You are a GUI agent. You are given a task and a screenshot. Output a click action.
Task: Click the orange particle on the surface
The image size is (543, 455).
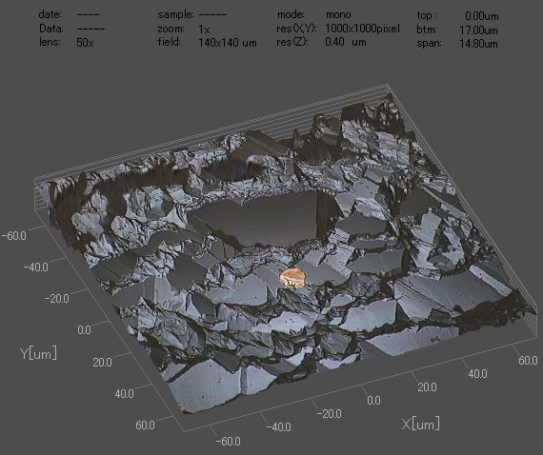(293, 278)
